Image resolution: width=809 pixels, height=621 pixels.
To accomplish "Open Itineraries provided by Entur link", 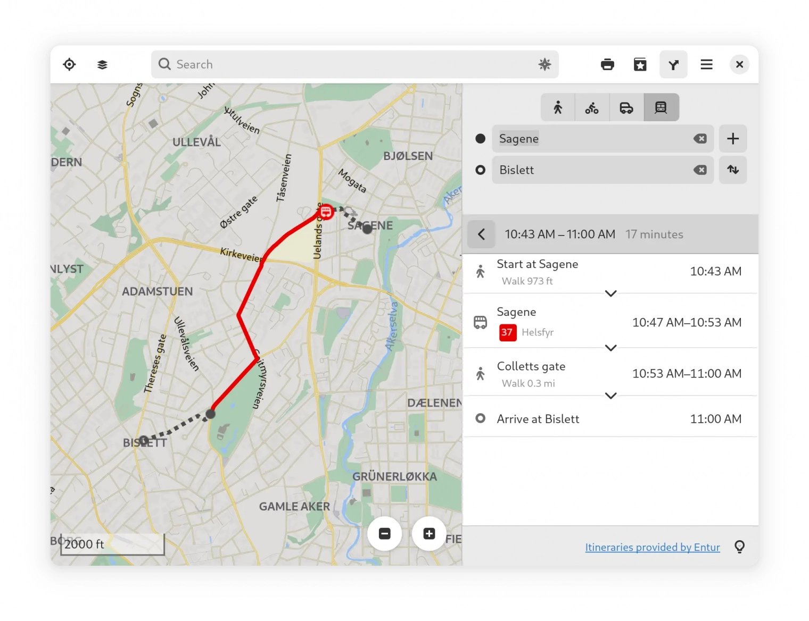I will [x=653, y=547].
